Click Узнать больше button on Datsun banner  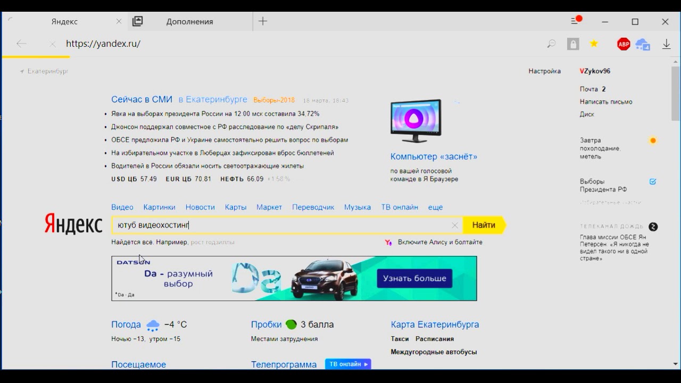tap(414, 278)
